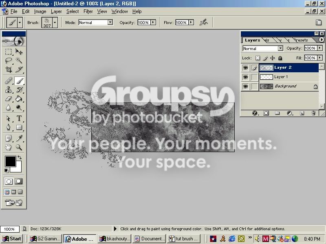The image size is (326, 244).
Task: Select the Dodge tool
Action: click(x=19, y=107)
